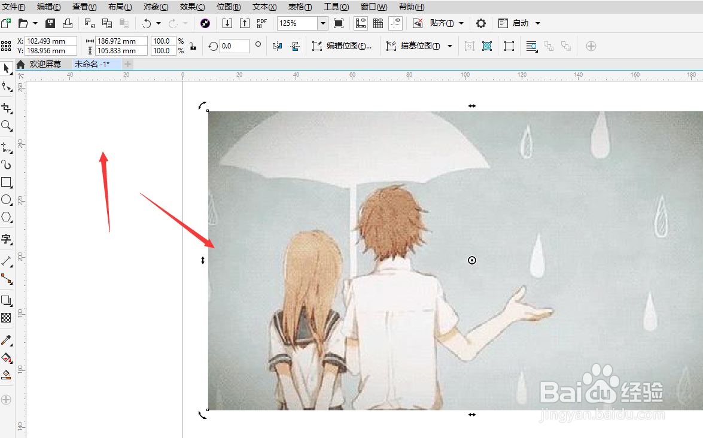Open the 效果(C) menu
The height and width of the screenshot is (438, 703).
click(192, 7)
